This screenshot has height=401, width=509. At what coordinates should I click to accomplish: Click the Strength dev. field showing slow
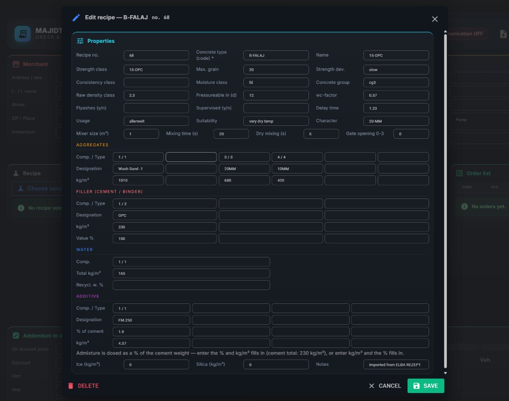pos(396,70)
